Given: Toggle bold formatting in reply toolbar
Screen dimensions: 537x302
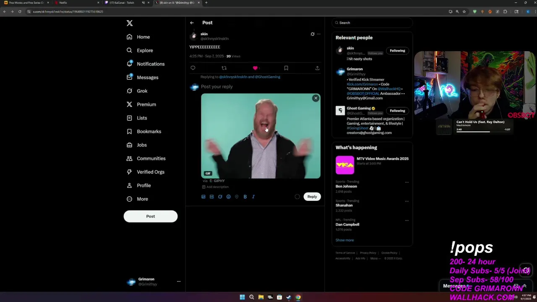Looking at the screenshot, I should (x=245, y=197).
